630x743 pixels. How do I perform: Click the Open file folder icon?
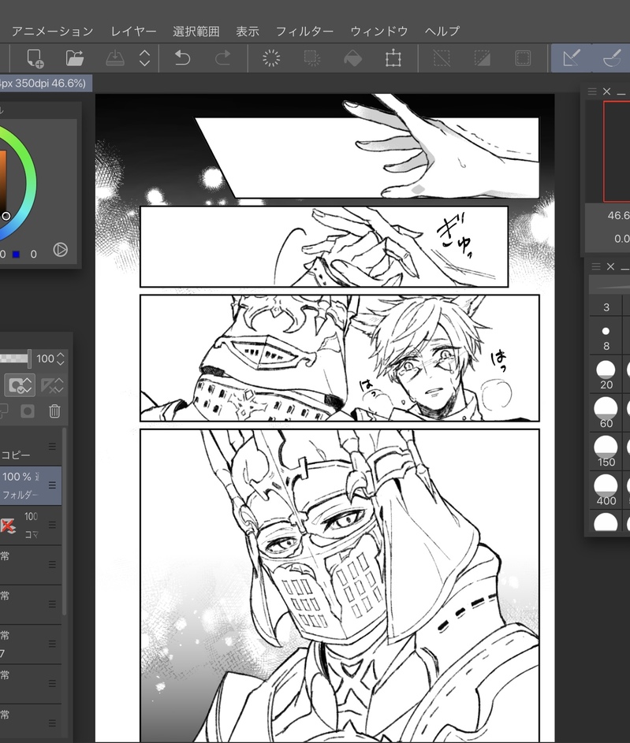click(x=74, y=58)
